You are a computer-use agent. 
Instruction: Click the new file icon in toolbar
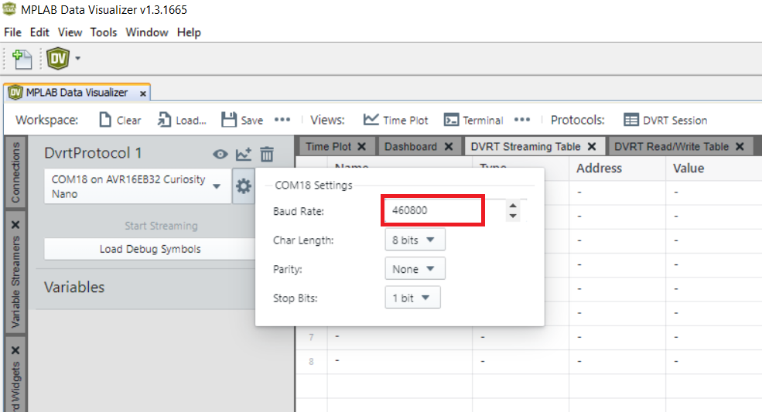(22, 59)
